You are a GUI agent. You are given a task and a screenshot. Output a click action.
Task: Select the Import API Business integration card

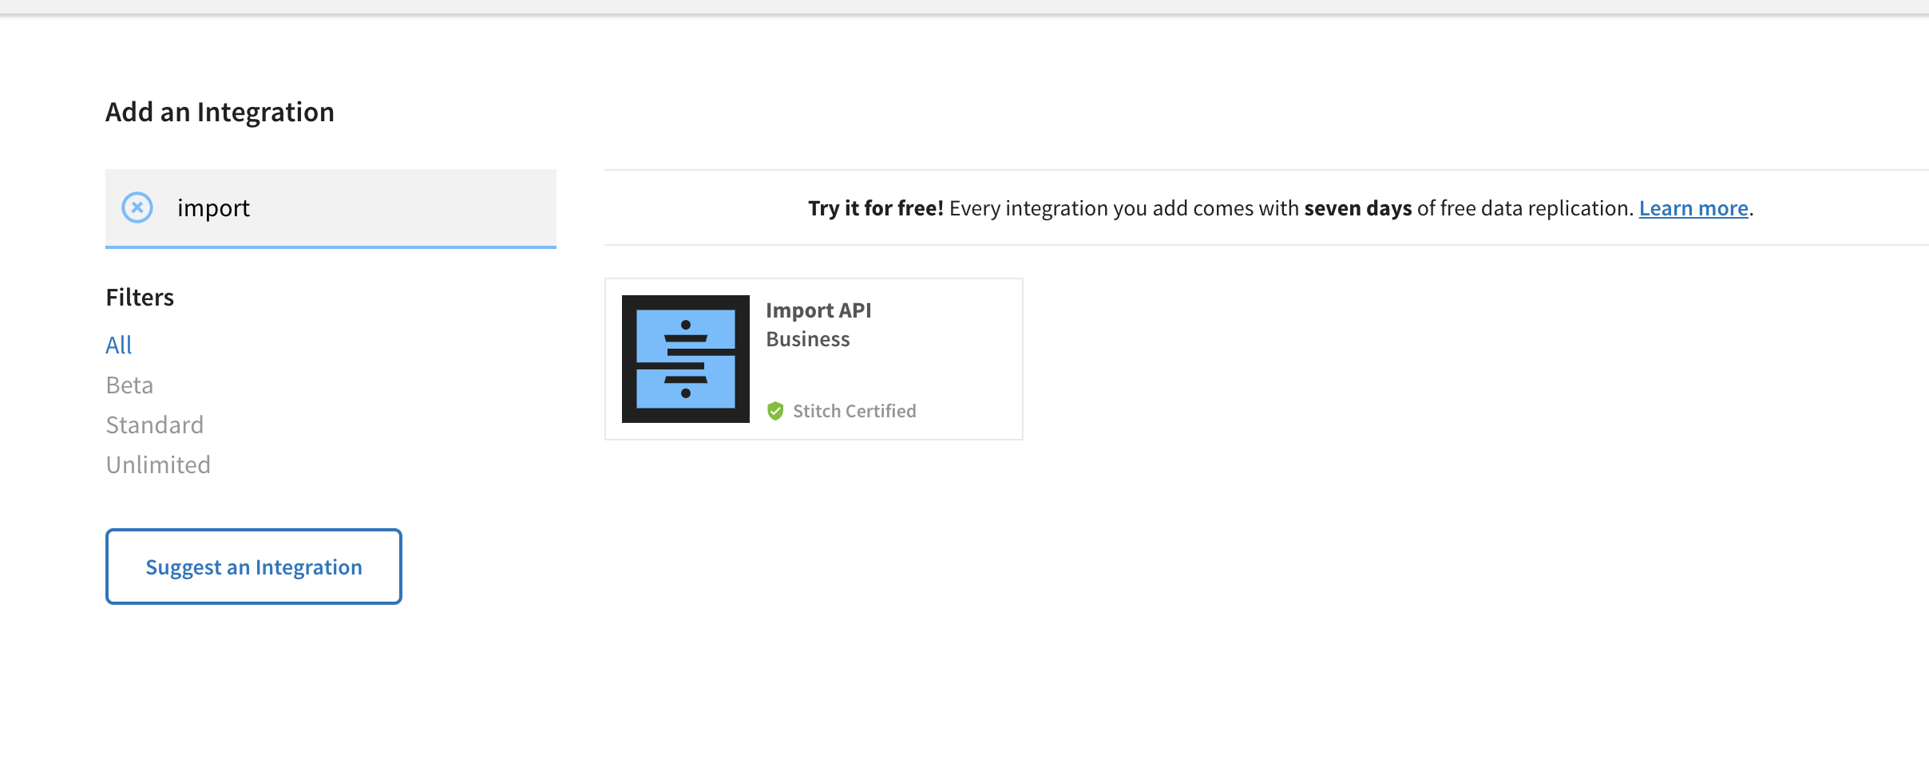tap(813, 358)
